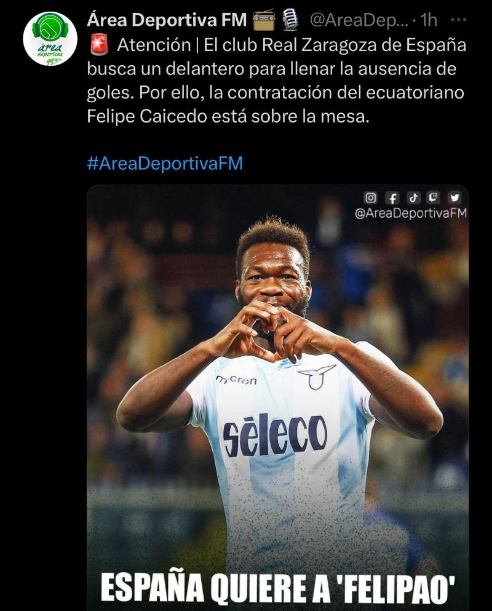Click the TikTok icon in the image
This screenshot has height=611, width=492.
pos(413,198)
